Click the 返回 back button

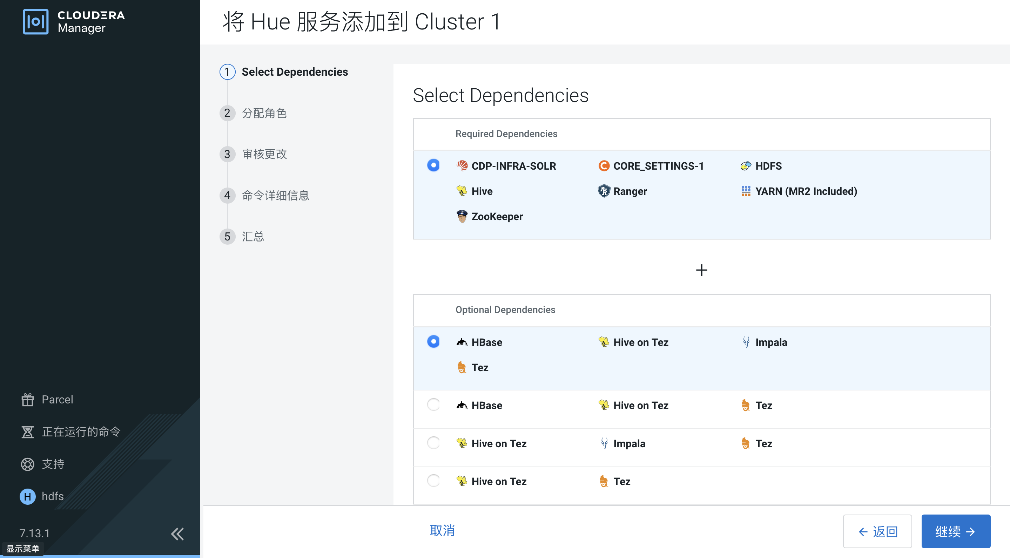pyautogui.click(x=877, y=531)
